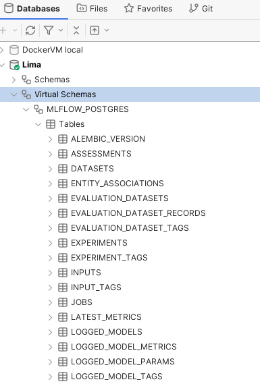This screenshot has width=260, height=386.
Task: Select the EVALUATION_DATASETS table name
Action: (120, 198)
